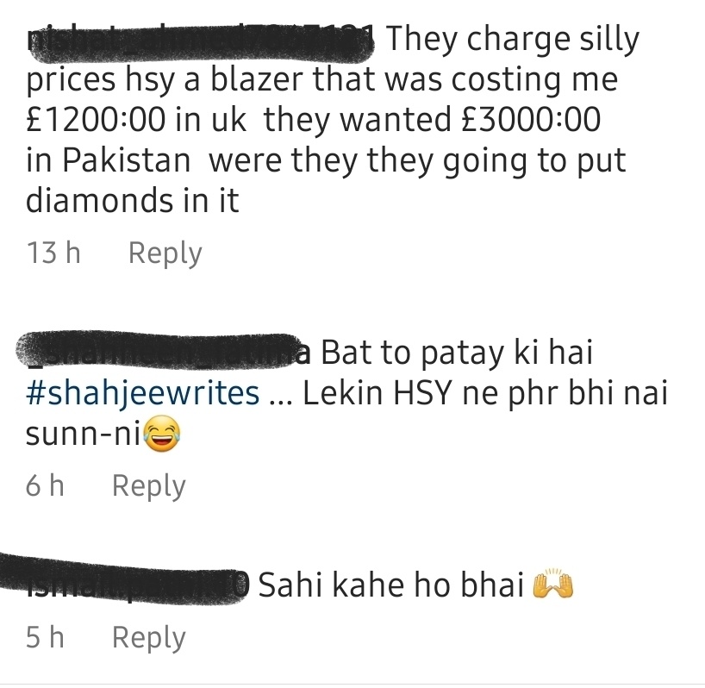The height and width of the screenshot is (688, 705).
Task: Open the #shahjeewrites hashtag link
Action: (x=142, y=393)
